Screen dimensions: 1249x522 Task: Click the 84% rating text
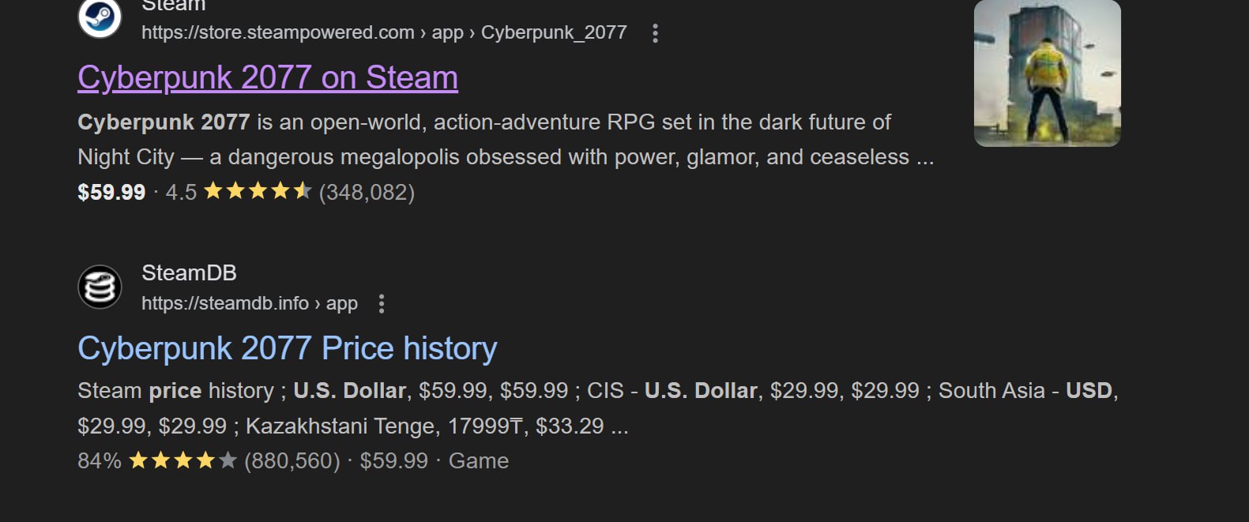point(100,460)
